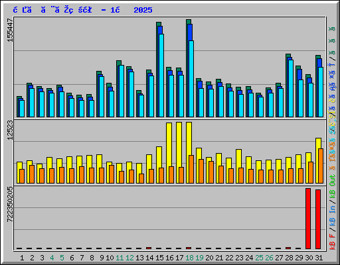
Task: Click day label 31
Action: (319, 258)
